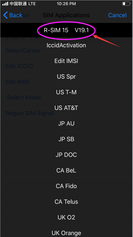The image size is (133, 237).
Task: Select UK O2 carrier entry
Action: click(66, 217)
